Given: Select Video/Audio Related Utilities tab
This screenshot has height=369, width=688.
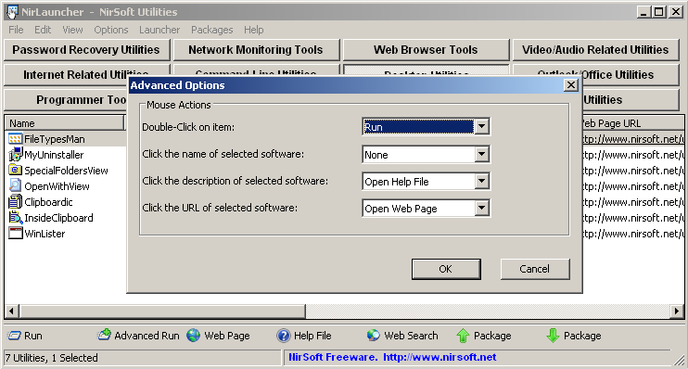Looking at the screenshot, I should (595, 50).
